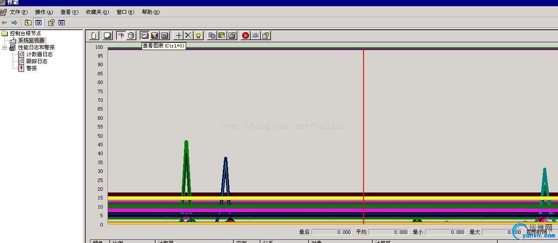Click the MMC toolbar help icon

[51, 23]
